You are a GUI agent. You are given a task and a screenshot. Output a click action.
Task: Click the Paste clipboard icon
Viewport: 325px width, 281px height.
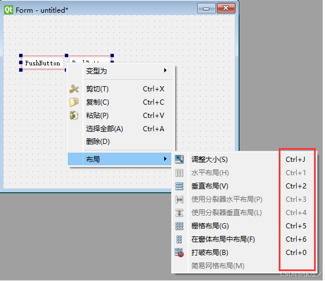click(x=74, y=116)
